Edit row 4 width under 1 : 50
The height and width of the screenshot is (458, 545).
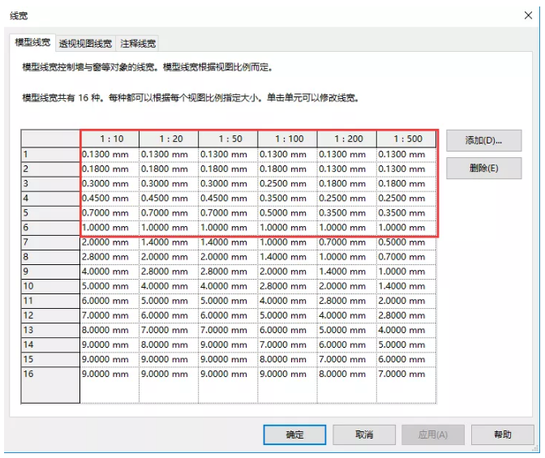click(228, 198)
